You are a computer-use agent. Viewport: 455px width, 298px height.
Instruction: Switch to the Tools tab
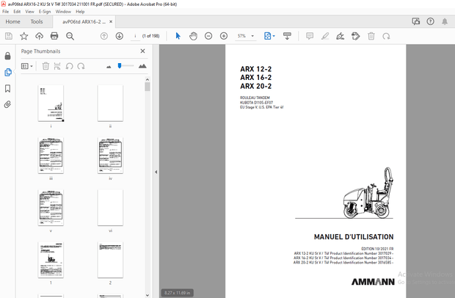(37, 22)
